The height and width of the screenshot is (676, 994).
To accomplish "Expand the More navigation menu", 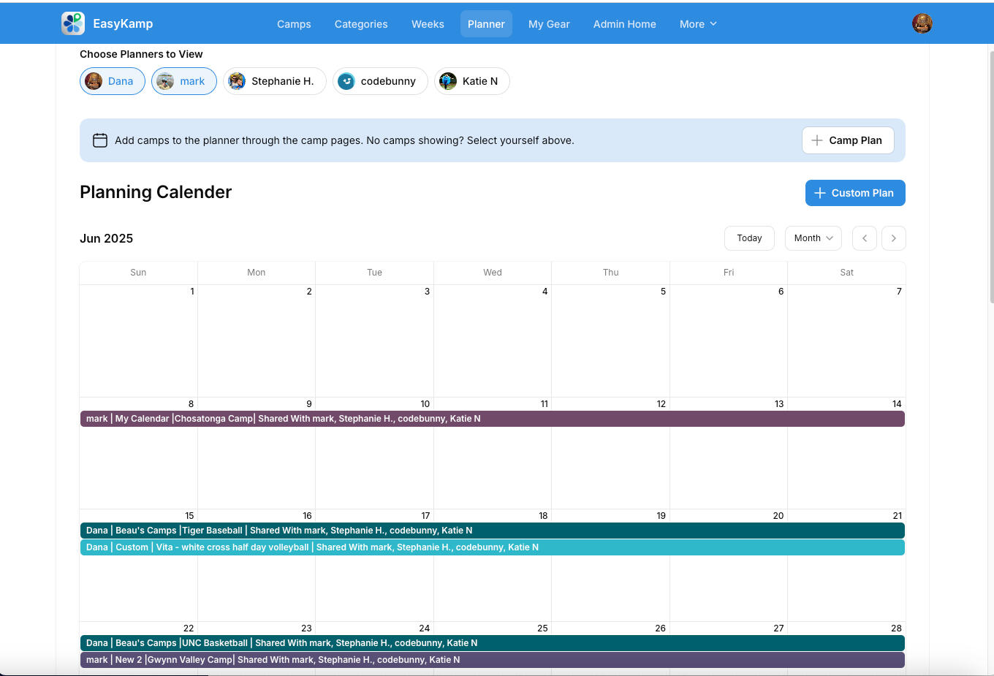I will 697,24.
